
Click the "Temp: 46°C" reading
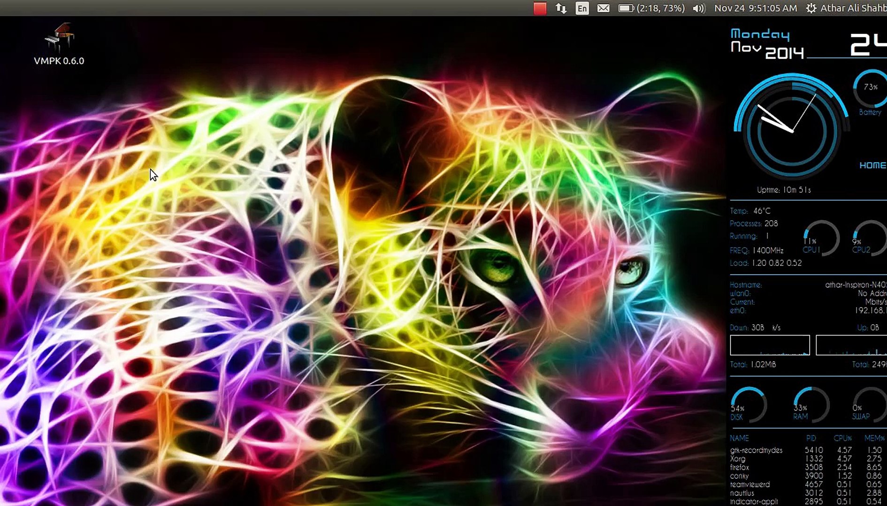coord(750,211)
